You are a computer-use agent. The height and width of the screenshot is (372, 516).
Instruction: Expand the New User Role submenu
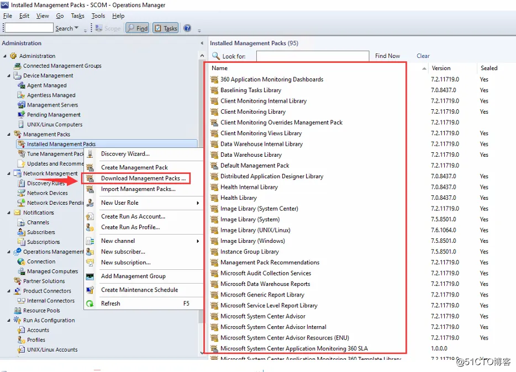[x=198, y=203]
